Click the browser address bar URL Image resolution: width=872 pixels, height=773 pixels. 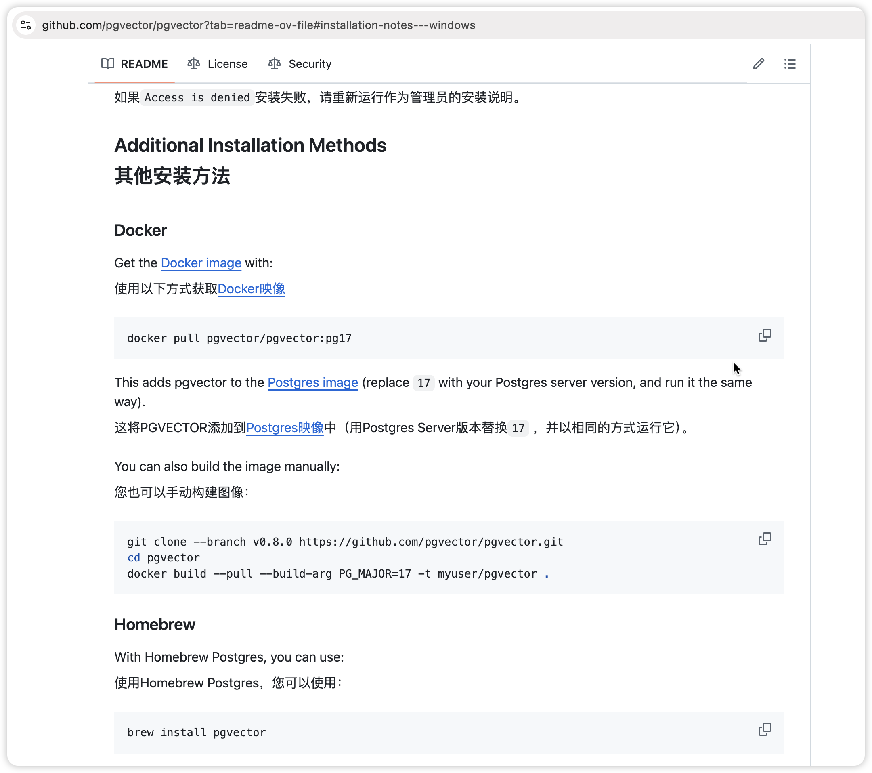(258, 25)
